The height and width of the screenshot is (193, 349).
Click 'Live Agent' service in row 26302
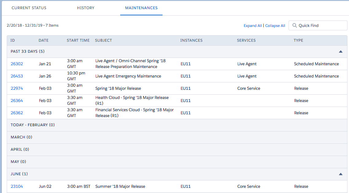[247, 64]
